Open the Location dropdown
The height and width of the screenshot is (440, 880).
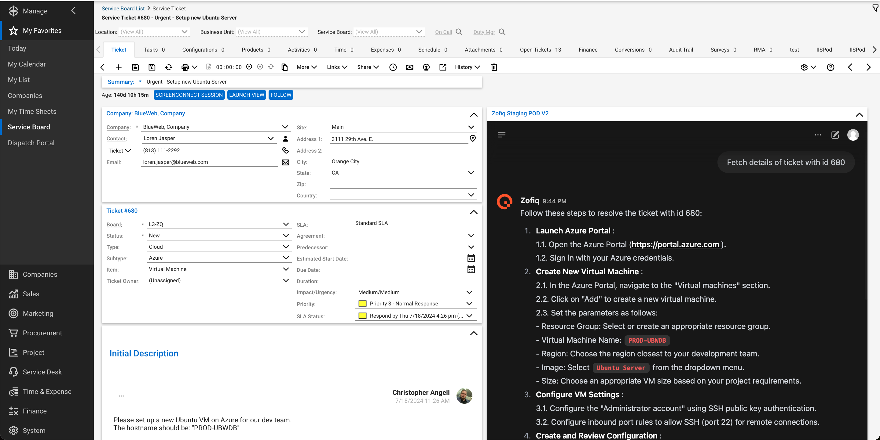click(154, 32)
